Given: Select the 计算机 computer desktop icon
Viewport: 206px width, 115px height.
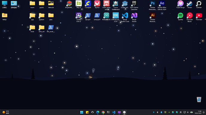Looking at the screenshot, I should 4,4.
